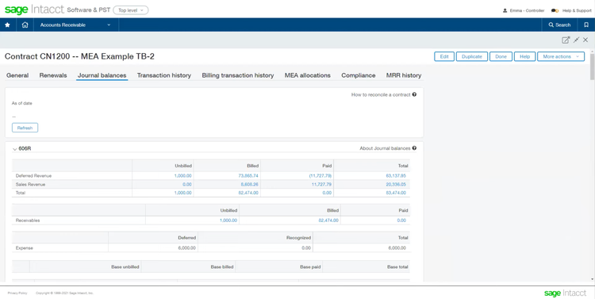Click the Help button
The width and height of the screenshot is (595, 299).
[x=525, y=56]
